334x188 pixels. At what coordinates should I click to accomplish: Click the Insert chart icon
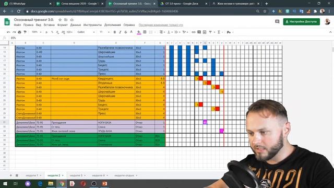pos(205,32)
